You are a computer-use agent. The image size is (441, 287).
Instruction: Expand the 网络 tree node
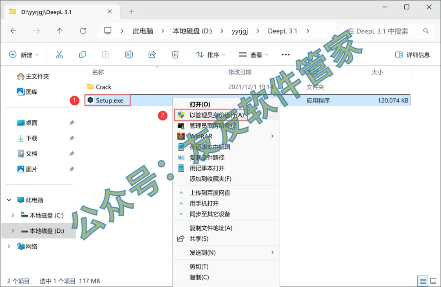click(x=9, y=246)
